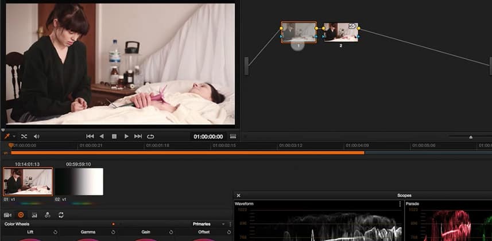The height and width of the screenshot is (241, 492).
Task: Click the viewer scrubber handle below image
Action: coord(3,130)
